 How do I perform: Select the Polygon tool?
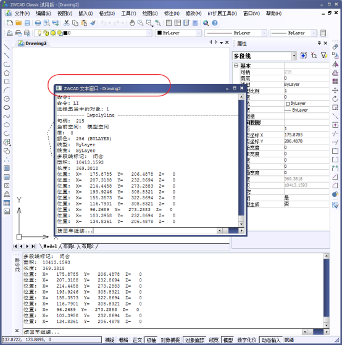[x=7, y=73]
